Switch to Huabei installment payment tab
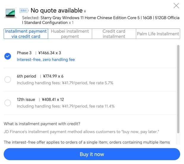The height and width of the screenshot is (164, 184). tap(70, 34)
